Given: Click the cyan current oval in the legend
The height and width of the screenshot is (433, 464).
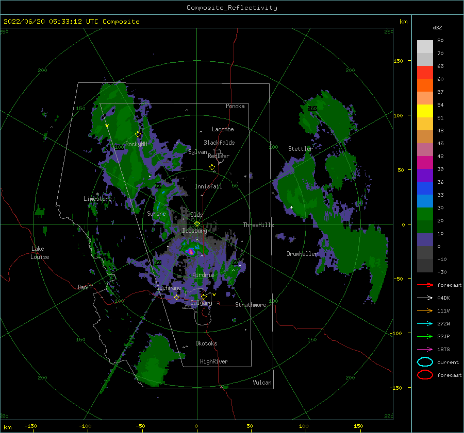Looking at the screenshot, I should (425, 362).
